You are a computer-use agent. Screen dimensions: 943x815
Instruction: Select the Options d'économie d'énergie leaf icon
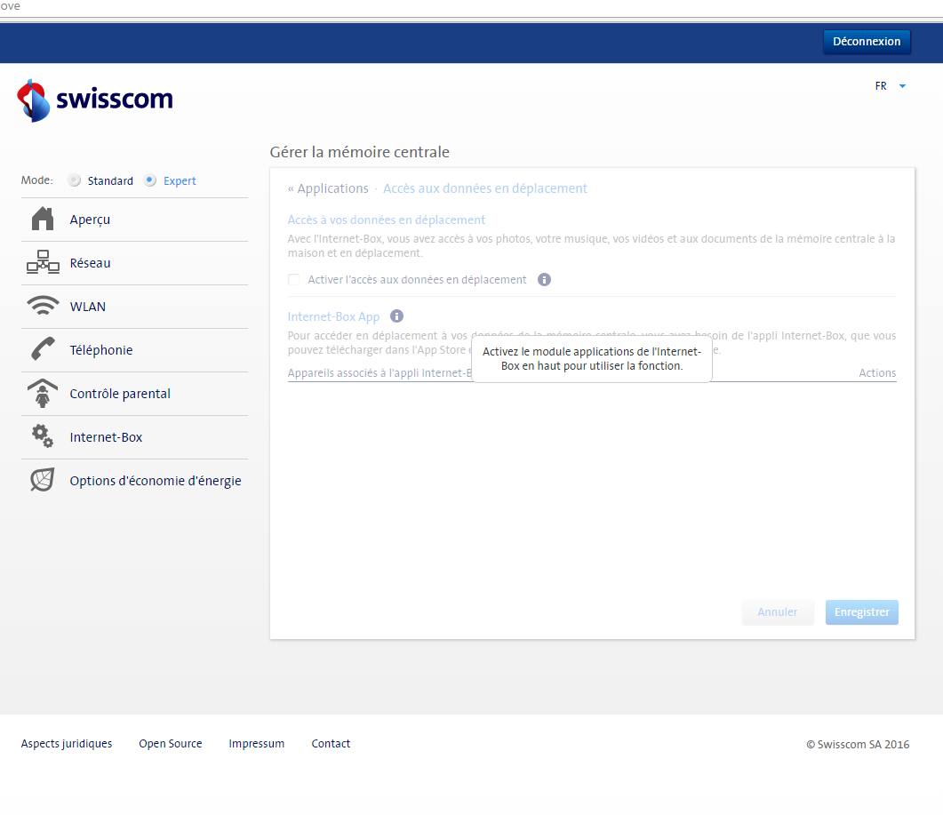click(x=42, y=480)
